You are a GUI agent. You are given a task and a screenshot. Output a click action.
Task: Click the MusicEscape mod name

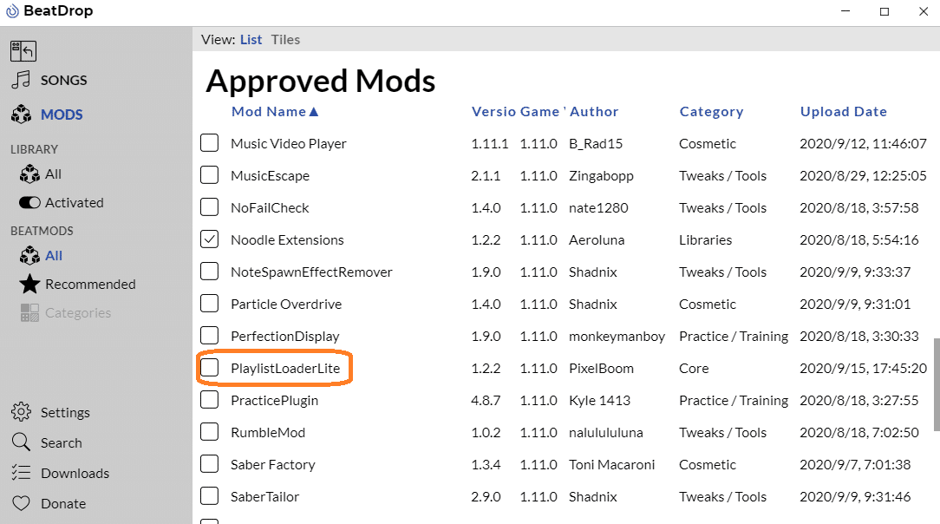271,175
